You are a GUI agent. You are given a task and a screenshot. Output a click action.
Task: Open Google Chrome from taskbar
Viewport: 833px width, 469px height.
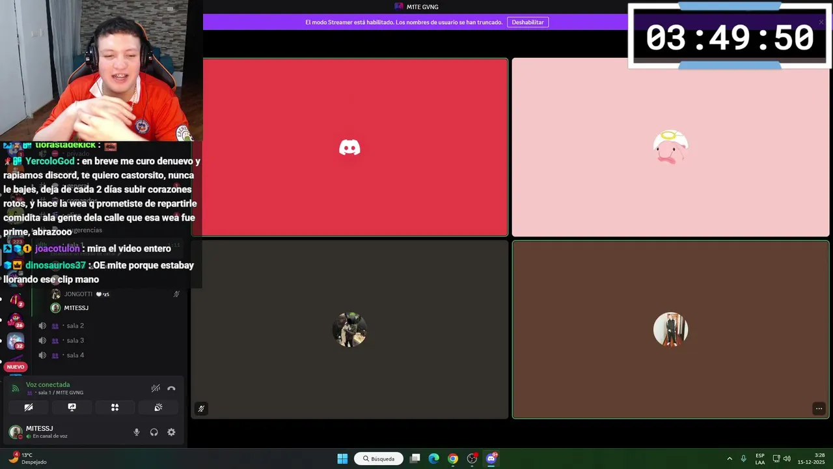[x=453, y=459]
